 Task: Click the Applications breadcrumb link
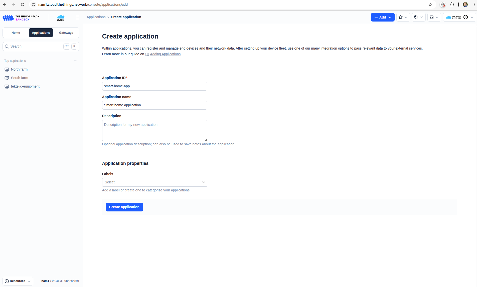pos(96,17)
